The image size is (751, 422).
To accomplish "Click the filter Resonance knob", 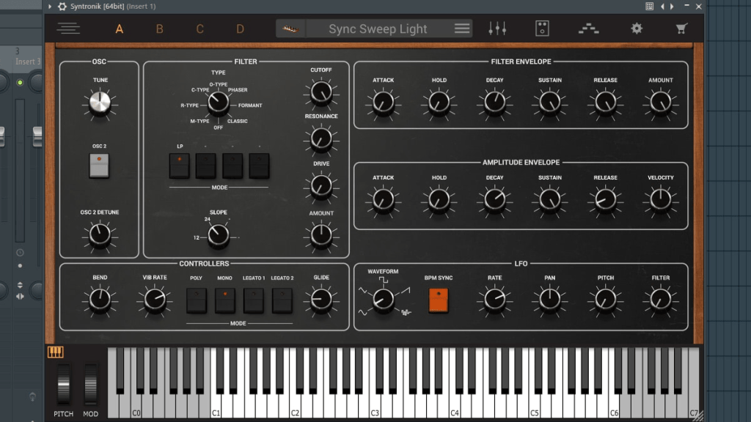I will point(321,138).
